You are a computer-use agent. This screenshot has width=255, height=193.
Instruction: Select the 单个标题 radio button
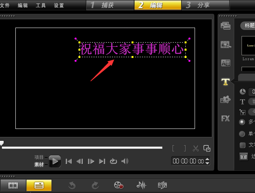coord(242,134)
